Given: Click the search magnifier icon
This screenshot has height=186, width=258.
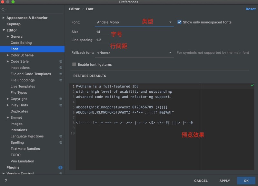Looking at the screenshot, I should coord(3,10).
